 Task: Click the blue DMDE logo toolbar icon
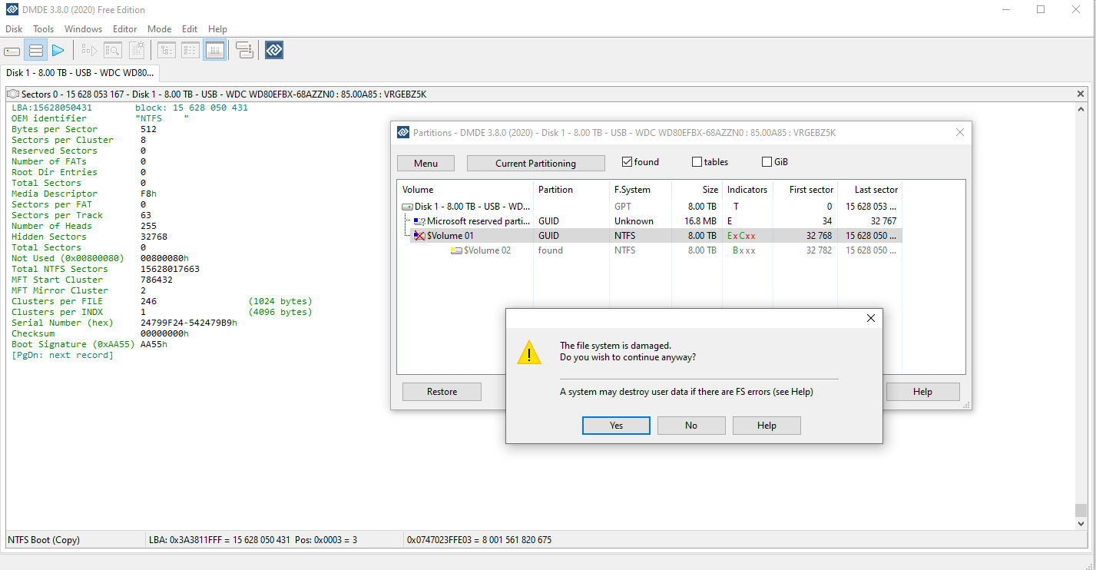pyautogui.click(x=274, y=51)
